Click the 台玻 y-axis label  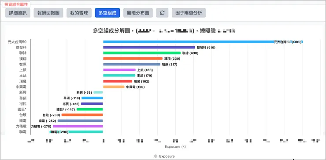[23, 115]
